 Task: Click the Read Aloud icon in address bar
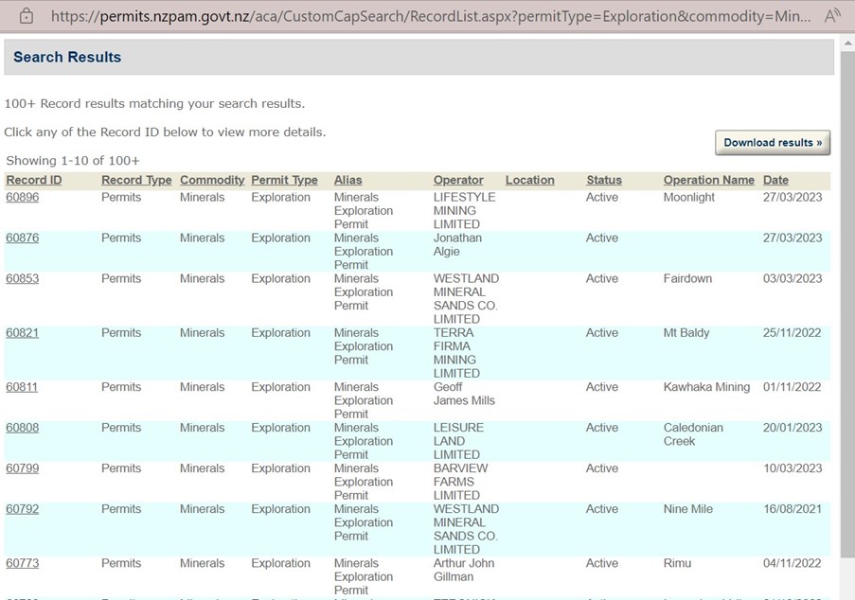[832, 16]
